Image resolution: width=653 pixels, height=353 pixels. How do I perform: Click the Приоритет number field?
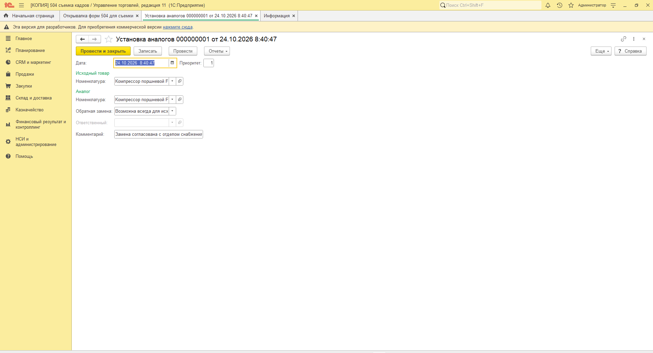[x=208, y=63]
